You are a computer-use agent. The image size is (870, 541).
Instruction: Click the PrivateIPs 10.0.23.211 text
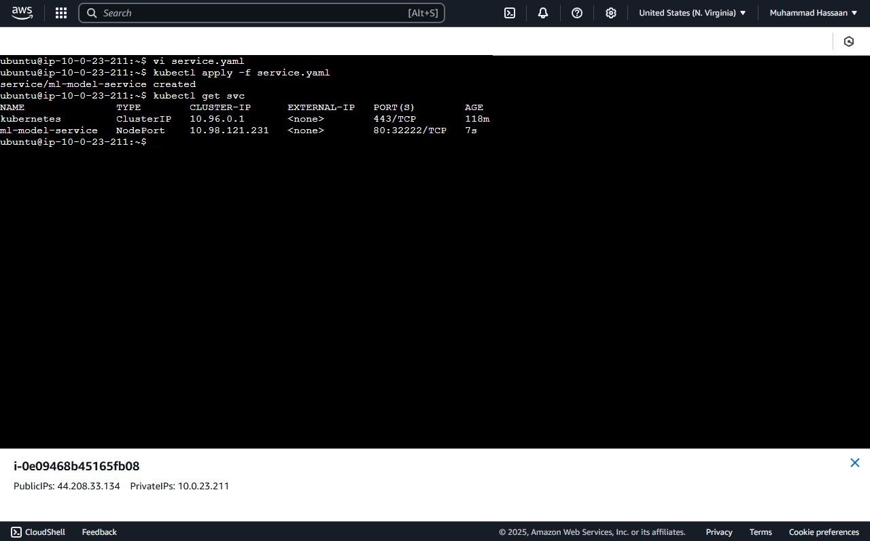click(x=179, y=486)
